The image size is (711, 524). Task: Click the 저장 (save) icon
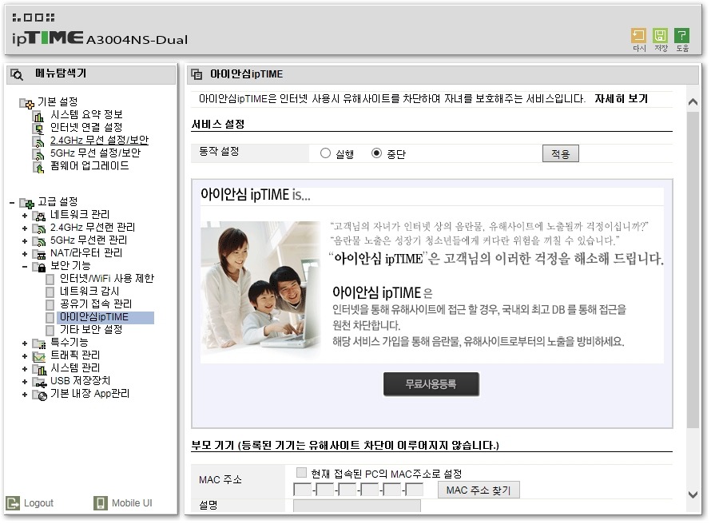[x=660, y=36]
